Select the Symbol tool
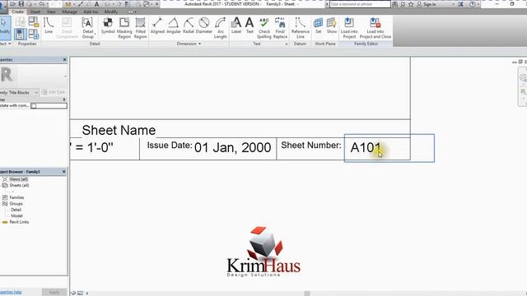The image size is (527, 296). (108, 25)
